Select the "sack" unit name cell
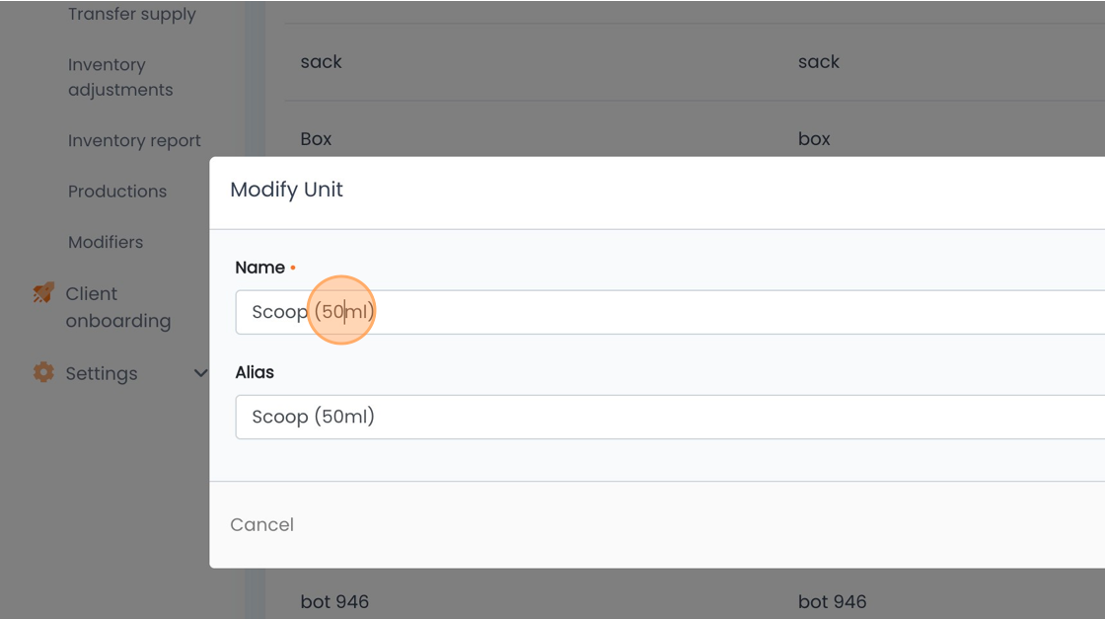Image resolution: width=1105 pixels, height=620 pixels. (322, 61)
